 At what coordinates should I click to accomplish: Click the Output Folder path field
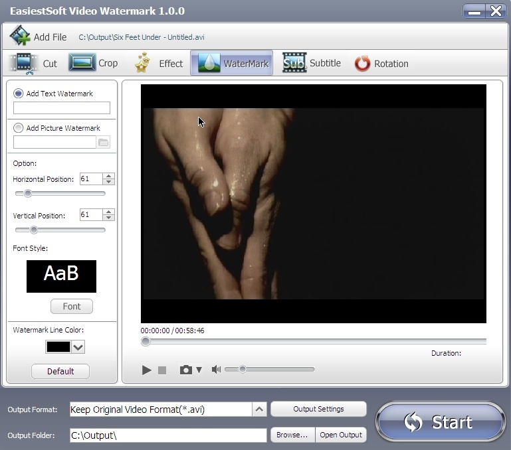pyautogui.click(x=168, y=435)
